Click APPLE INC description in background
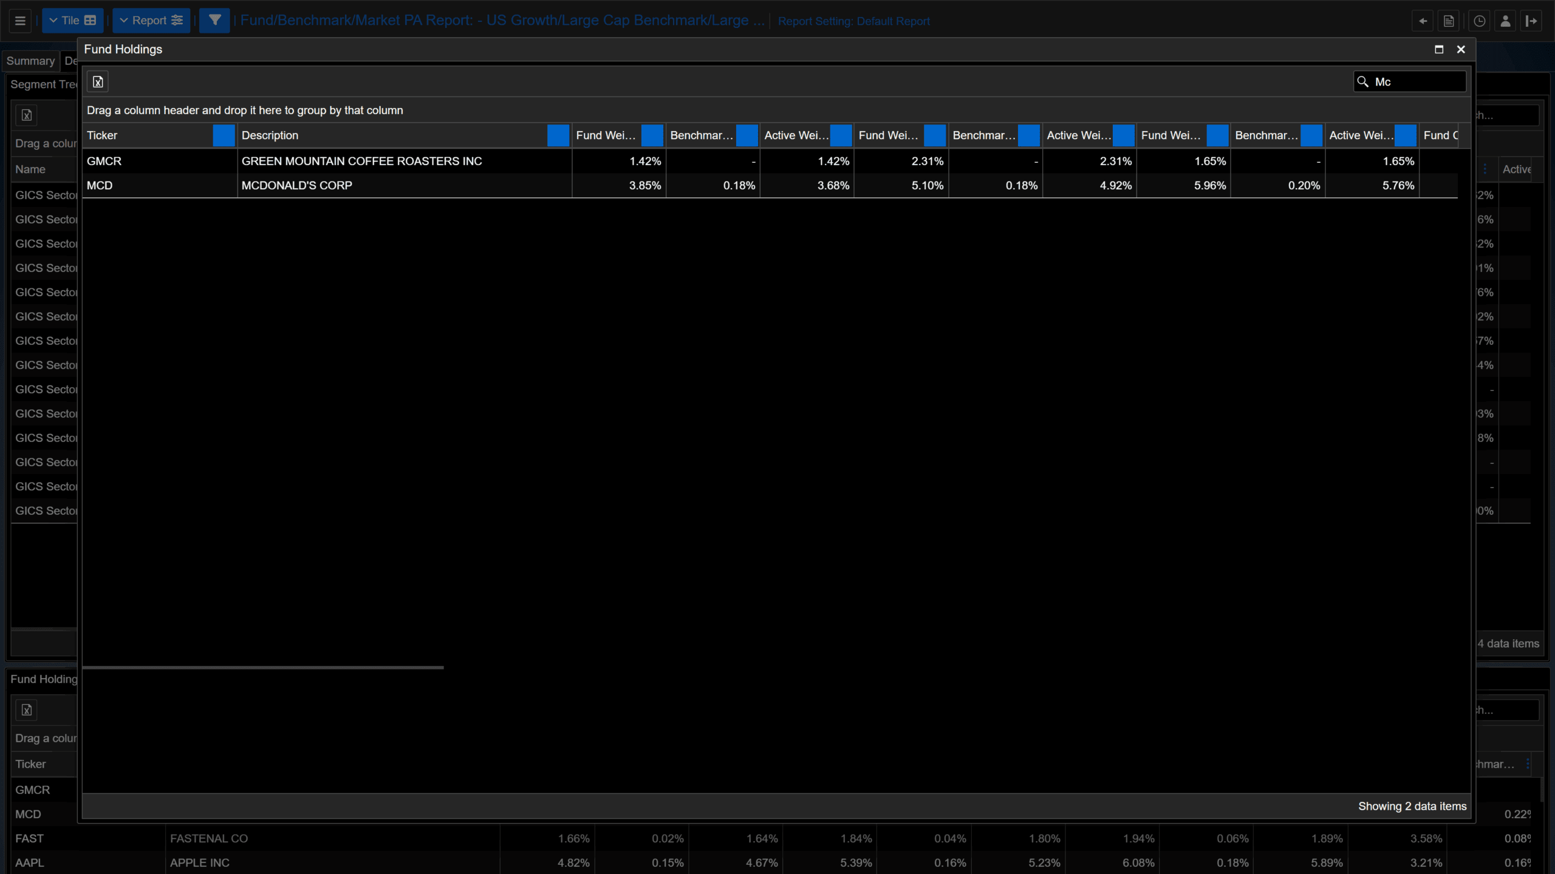The width and height of the screenshot is (1555, 874). pos(200,862)
